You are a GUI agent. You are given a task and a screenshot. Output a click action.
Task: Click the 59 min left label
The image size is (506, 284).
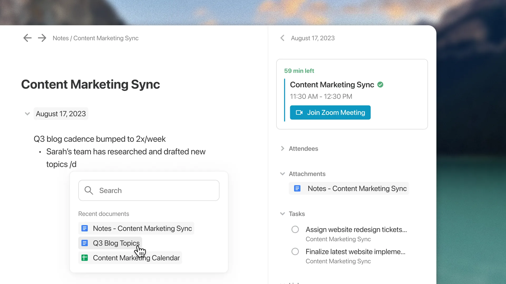click(x=299, y=71)
